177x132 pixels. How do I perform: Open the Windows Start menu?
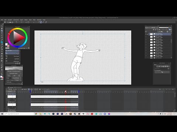(2, 114)
